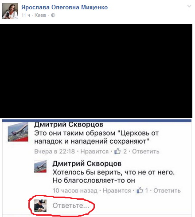
Task: Click thumbs-up icon showing 2 likes
Action: click(x=117, y=151)
